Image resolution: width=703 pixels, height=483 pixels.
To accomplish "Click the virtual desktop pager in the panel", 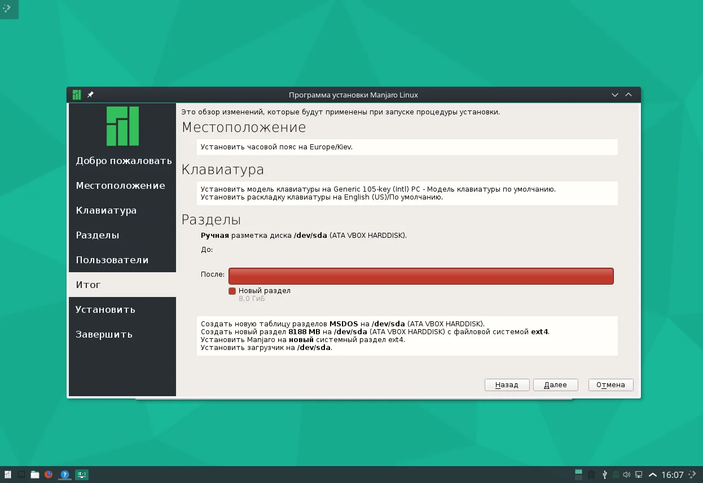I will [578, 475].
